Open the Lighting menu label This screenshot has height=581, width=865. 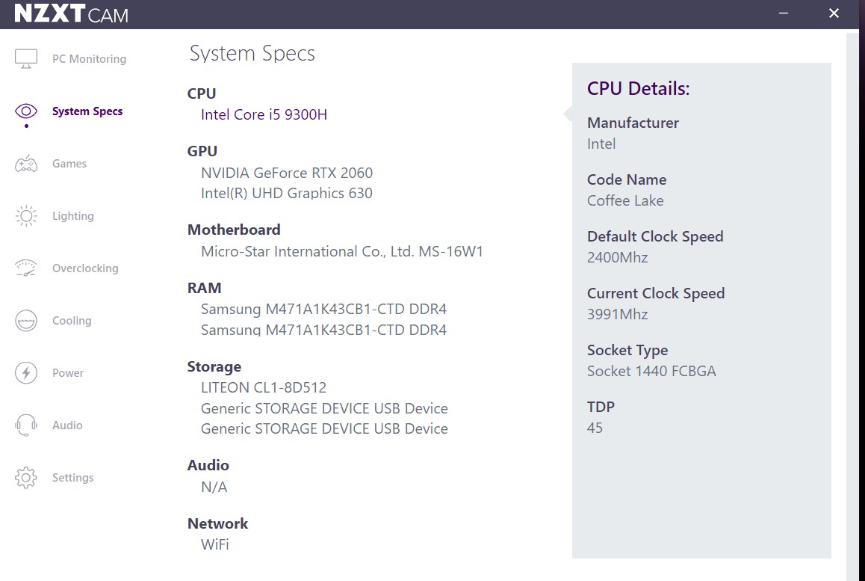(72, 216)
